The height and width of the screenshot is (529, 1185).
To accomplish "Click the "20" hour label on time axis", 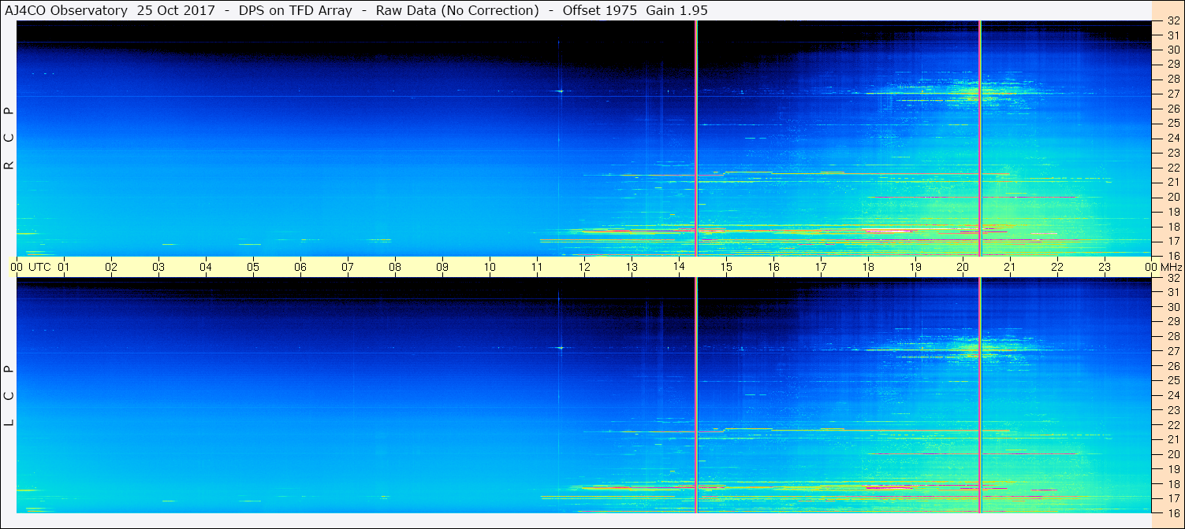I will [963, 267].
